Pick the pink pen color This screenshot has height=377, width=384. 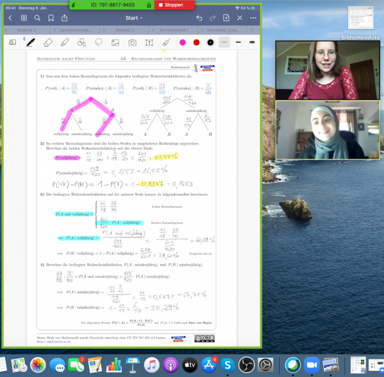(182, 42)
